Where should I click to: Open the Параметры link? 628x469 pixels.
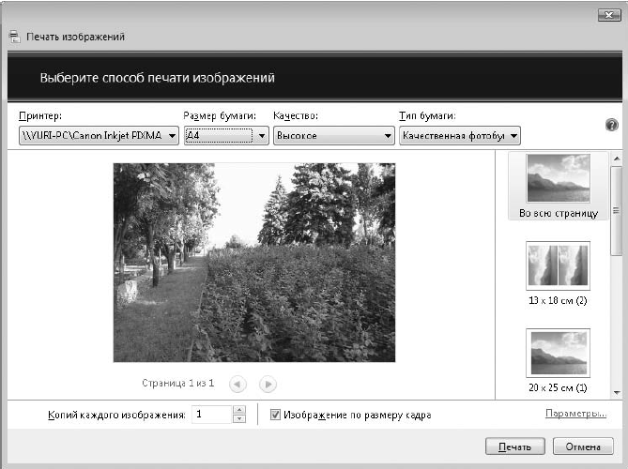(576, 414)
